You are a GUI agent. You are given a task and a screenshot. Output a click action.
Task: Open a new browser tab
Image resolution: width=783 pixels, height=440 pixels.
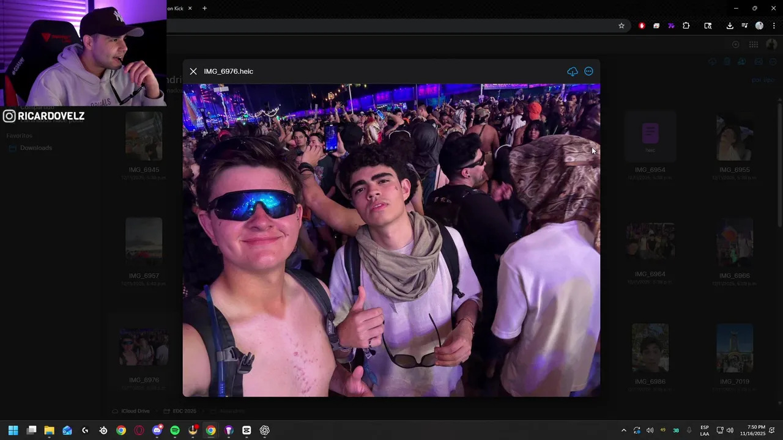tap(204, 8)
